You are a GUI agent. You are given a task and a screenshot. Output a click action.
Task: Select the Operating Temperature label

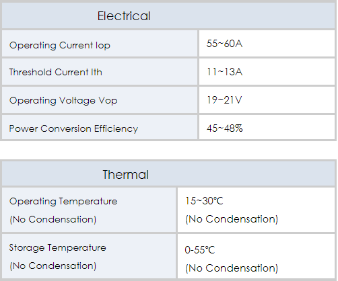[x=63, y=202]
